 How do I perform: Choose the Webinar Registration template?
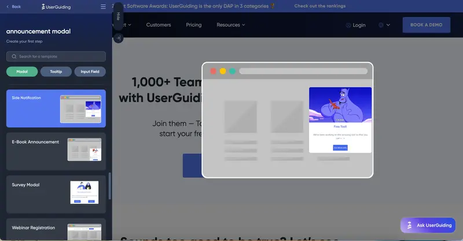pyautogui.click(x=56, y=229)
